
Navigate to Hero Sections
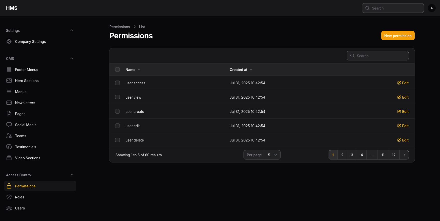tap(40, 81)
